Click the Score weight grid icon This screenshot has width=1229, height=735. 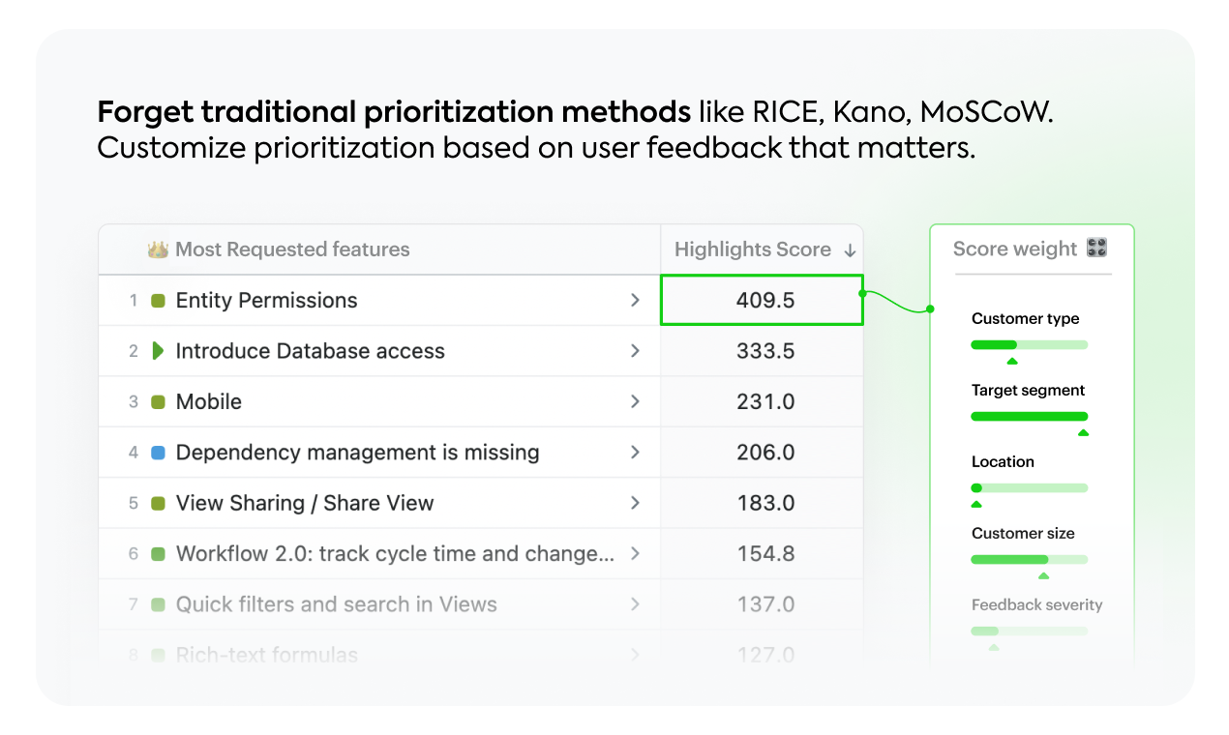[x=1096, y=248]
